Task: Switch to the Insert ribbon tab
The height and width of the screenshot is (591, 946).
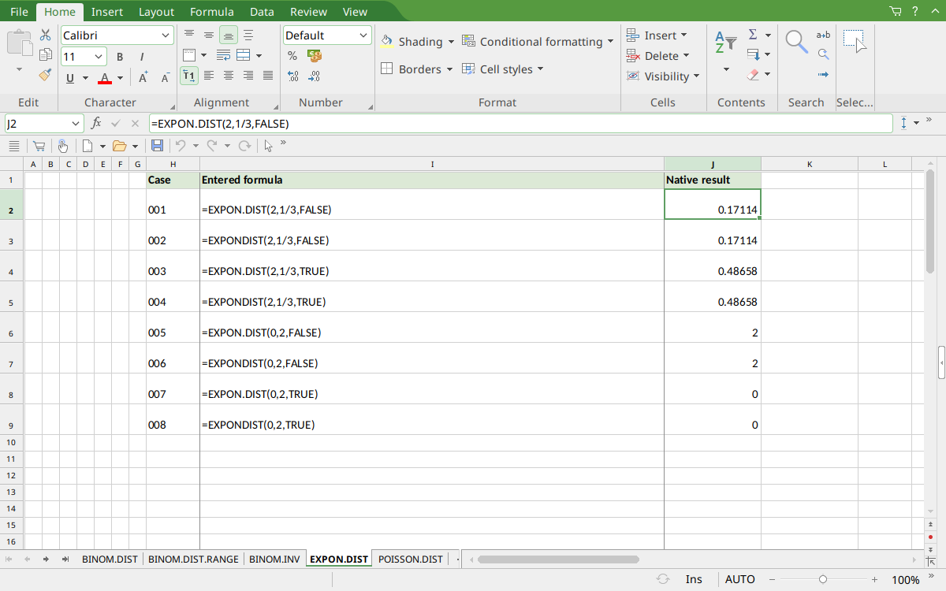Action: [106, 12]
